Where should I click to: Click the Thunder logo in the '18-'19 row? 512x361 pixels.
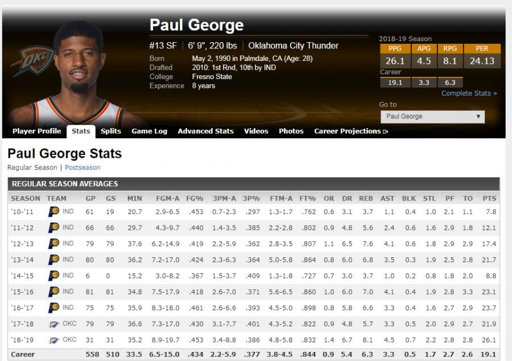[54, 340]
